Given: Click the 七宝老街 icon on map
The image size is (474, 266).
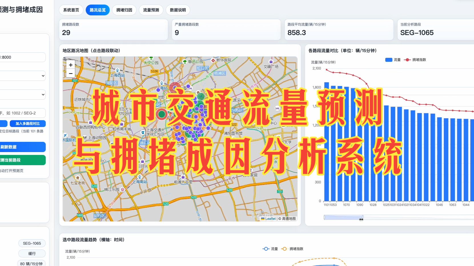Looking at the screenshot, I should coord(77,178).
